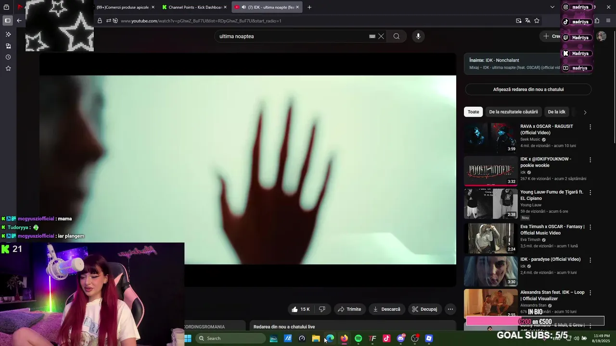Show next filter chips with right chevron
616x346 pixels.
585,112
